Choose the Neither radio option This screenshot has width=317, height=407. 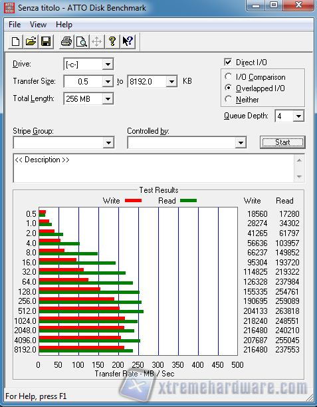pos(229,99)
